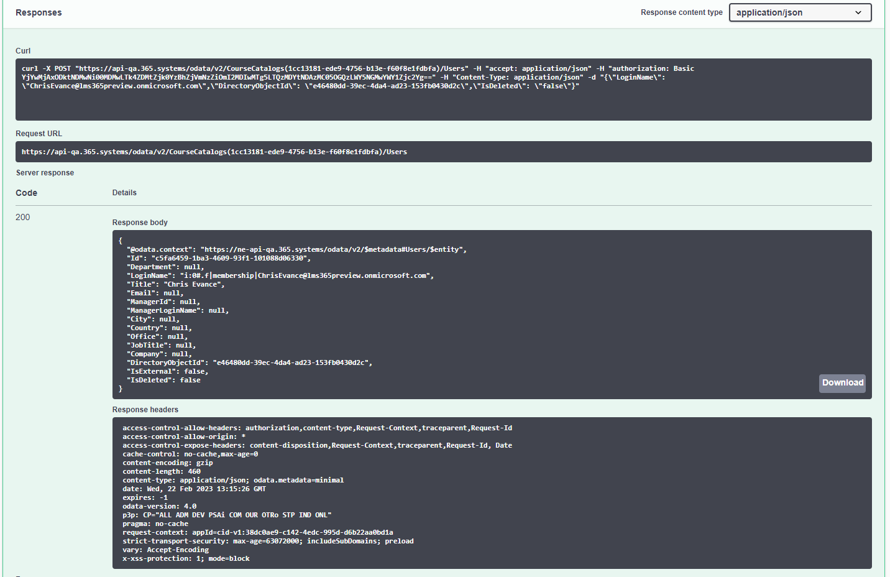Click the date response header line
Image resolution: width=890 pixels, height=577 pixels.
194,489
